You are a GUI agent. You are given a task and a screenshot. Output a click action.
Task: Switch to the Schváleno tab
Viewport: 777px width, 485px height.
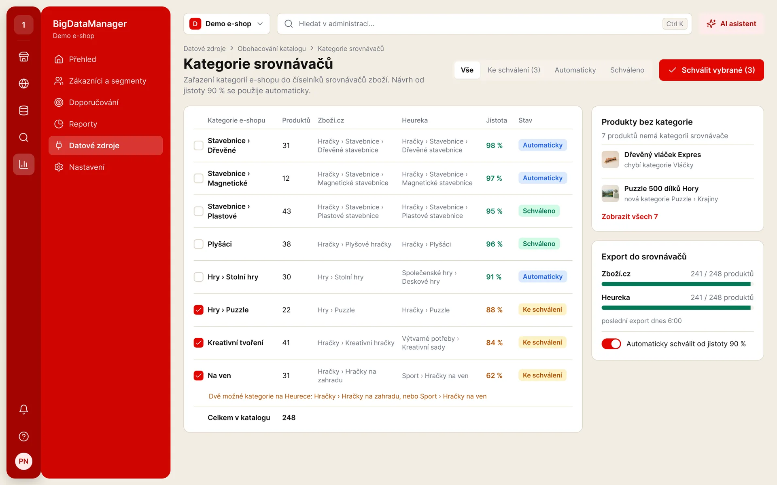pyautogui.click(x=627, y=70)
